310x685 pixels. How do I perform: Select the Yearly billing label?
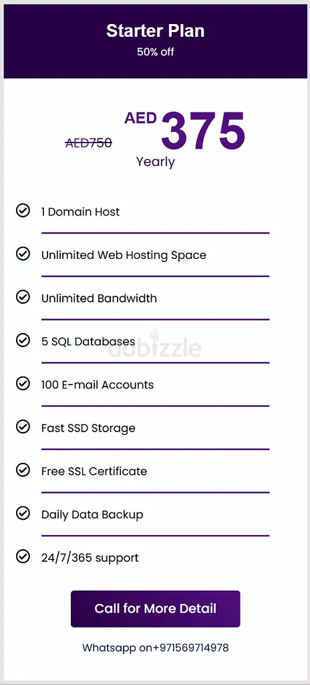click(156, 162)
